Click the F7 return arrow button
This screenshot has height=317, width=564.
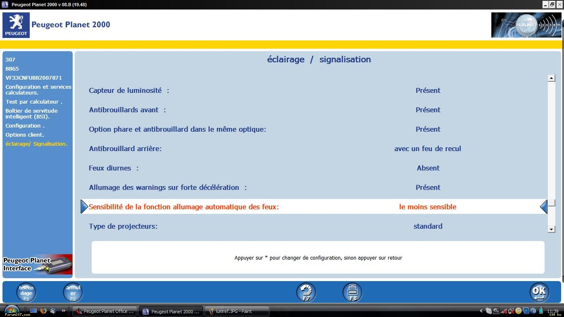click(x=306, y=292)
